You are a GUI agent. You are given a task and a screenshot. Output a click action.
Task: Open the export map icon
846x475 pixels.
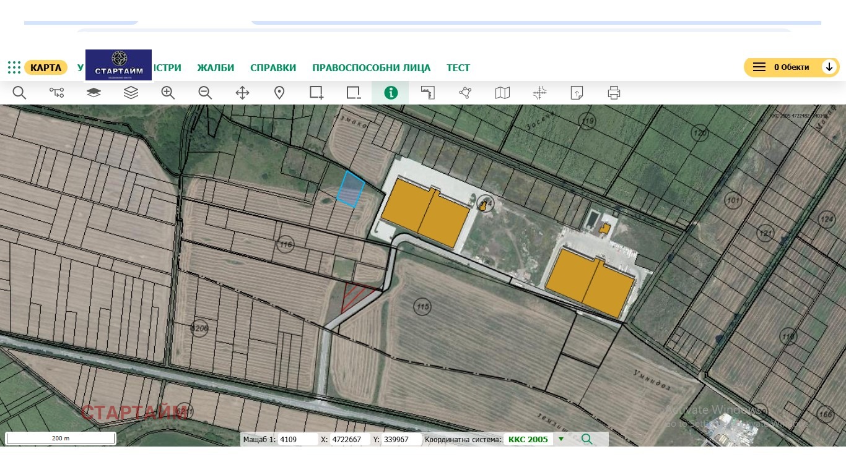tap(576, 93)
